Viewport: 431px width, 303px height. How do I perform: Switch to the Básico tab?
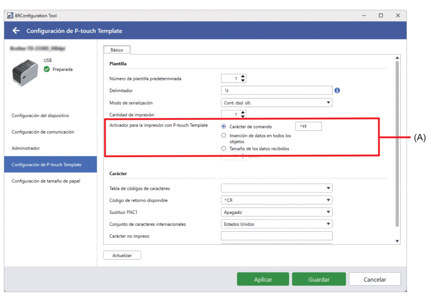(117, 50)
